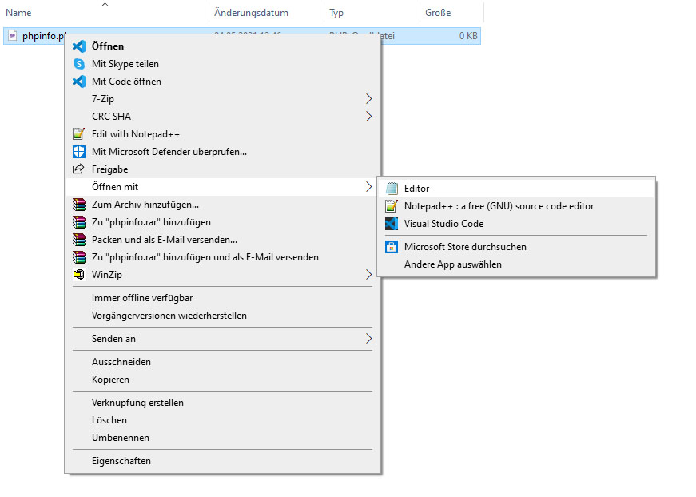Open the CRC SHA menu entry
Screen dimensions: 696x497
[x=222, y=117]
